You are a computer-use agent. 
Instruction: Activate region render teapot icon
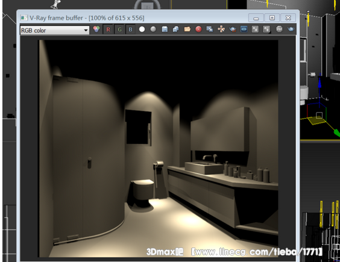click(233, 29)
